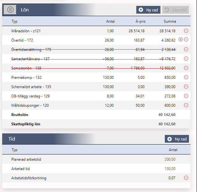Screen dimensions: 197x192
Task: Click the Skattepliktig lön label
Action: [x=26, y=124]
